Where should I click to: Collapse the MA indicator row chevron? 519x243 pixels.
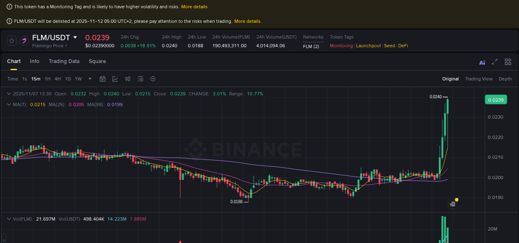9,104
